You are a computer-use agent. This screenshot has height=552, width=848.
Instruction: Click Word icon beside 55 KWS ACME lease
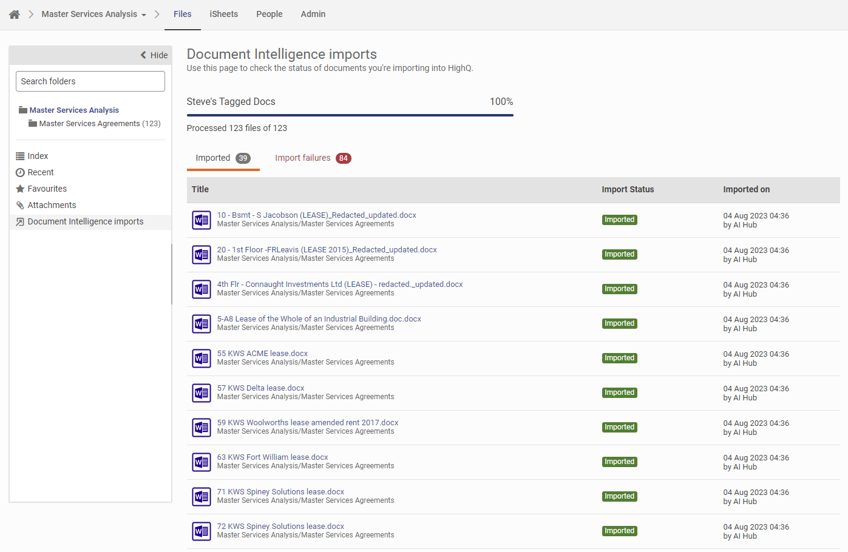coord(202,358)
